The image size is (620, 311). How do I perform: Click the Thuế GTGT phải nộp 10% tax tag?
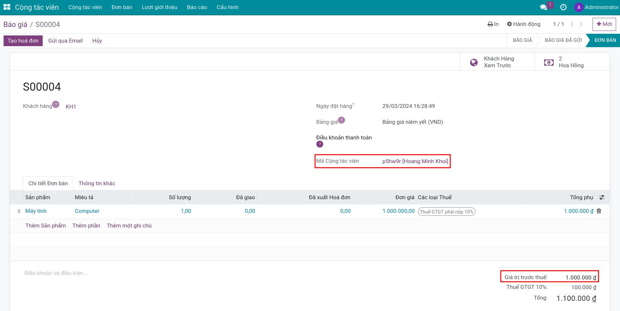[446, 212]
